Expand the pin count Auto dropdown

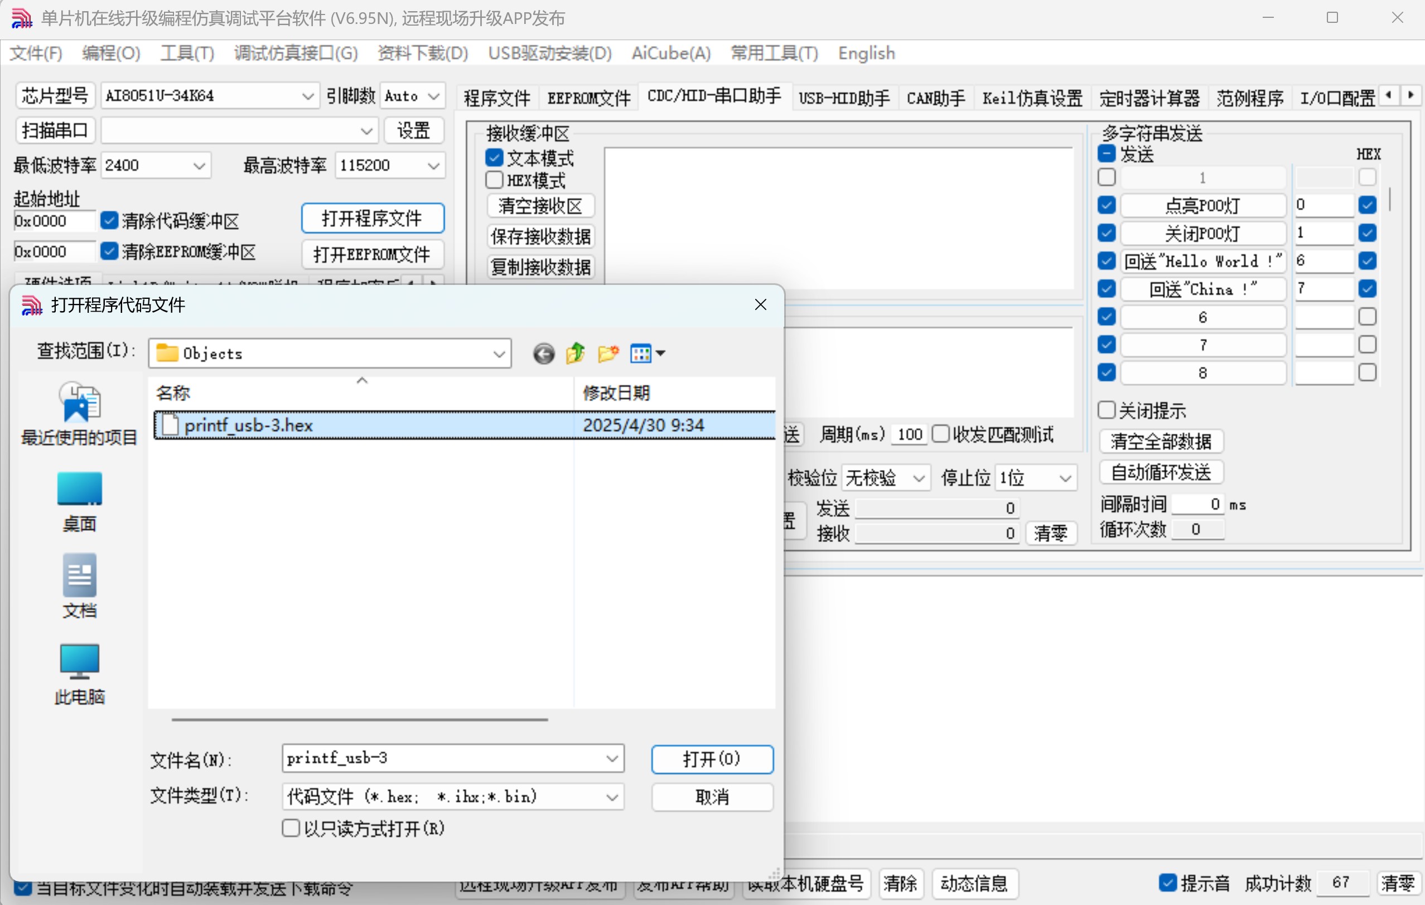434,96
